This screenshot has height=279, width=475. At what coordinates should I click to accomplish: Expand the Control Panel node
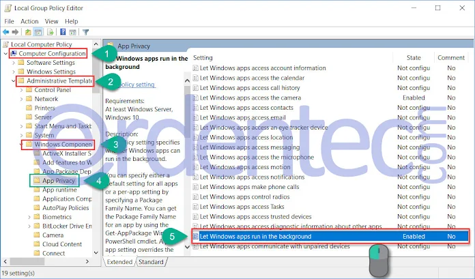[x=21, y=90]
